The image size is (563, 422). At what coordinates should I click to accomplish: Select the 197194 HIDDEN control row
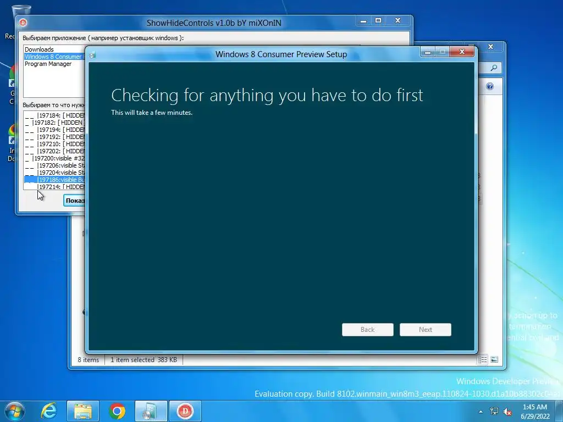(55, 130)
